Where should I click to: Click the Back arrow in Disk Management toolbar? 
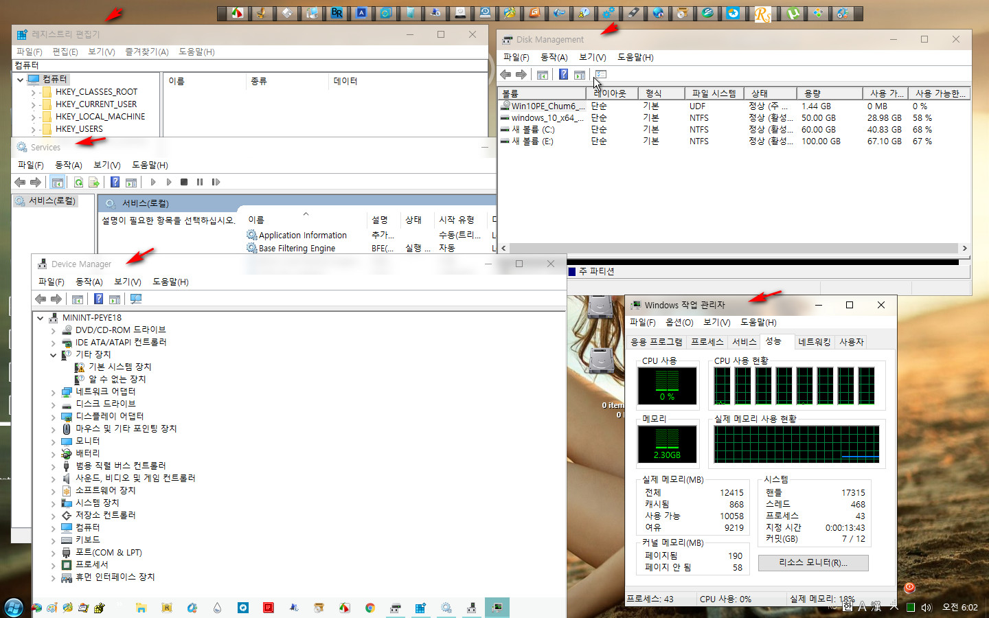[x=505, y=74]
